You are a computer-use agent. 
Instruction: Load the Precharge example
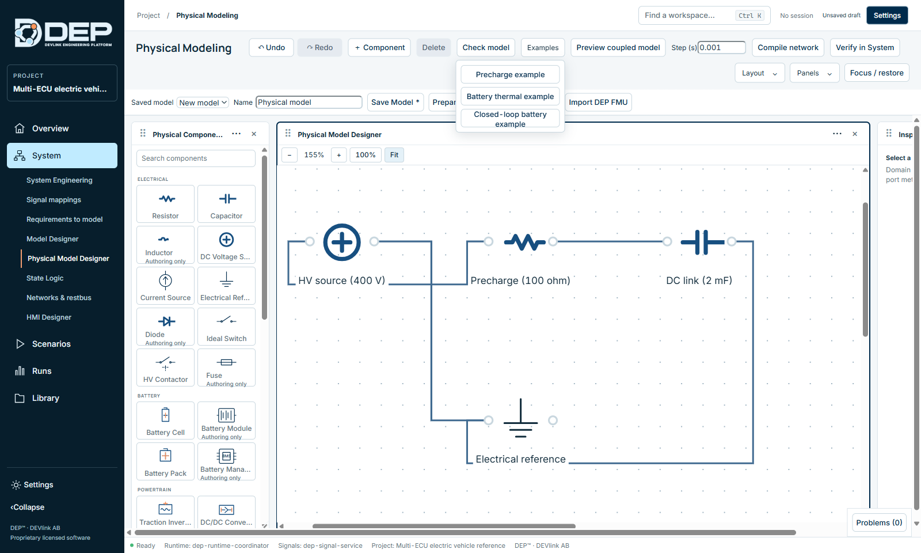510,74
